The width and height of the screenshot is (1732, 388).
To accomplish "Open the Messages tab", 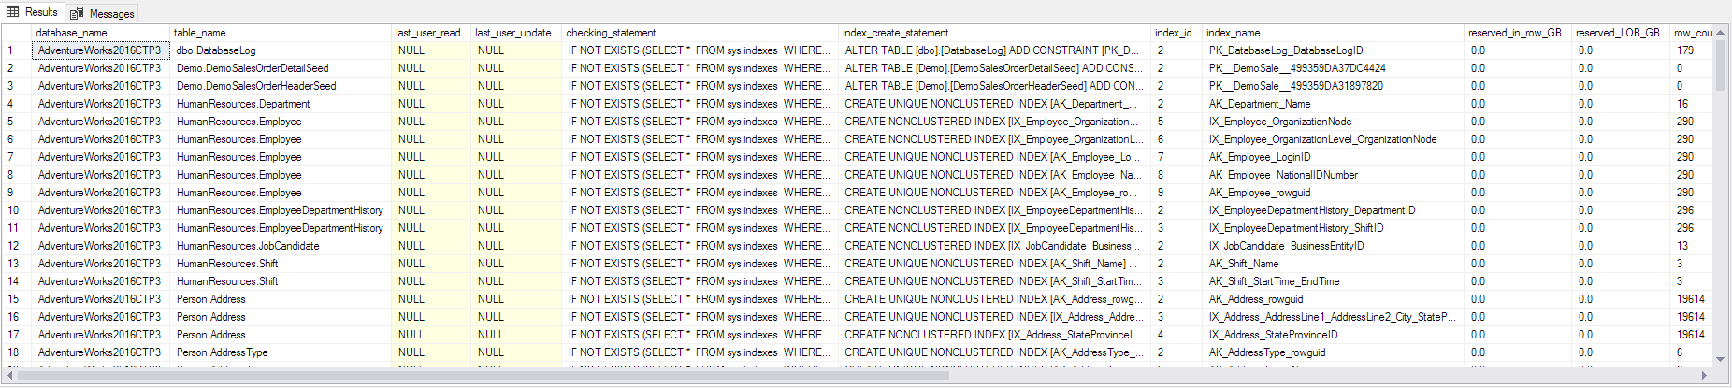I will [x=102, y=13].
